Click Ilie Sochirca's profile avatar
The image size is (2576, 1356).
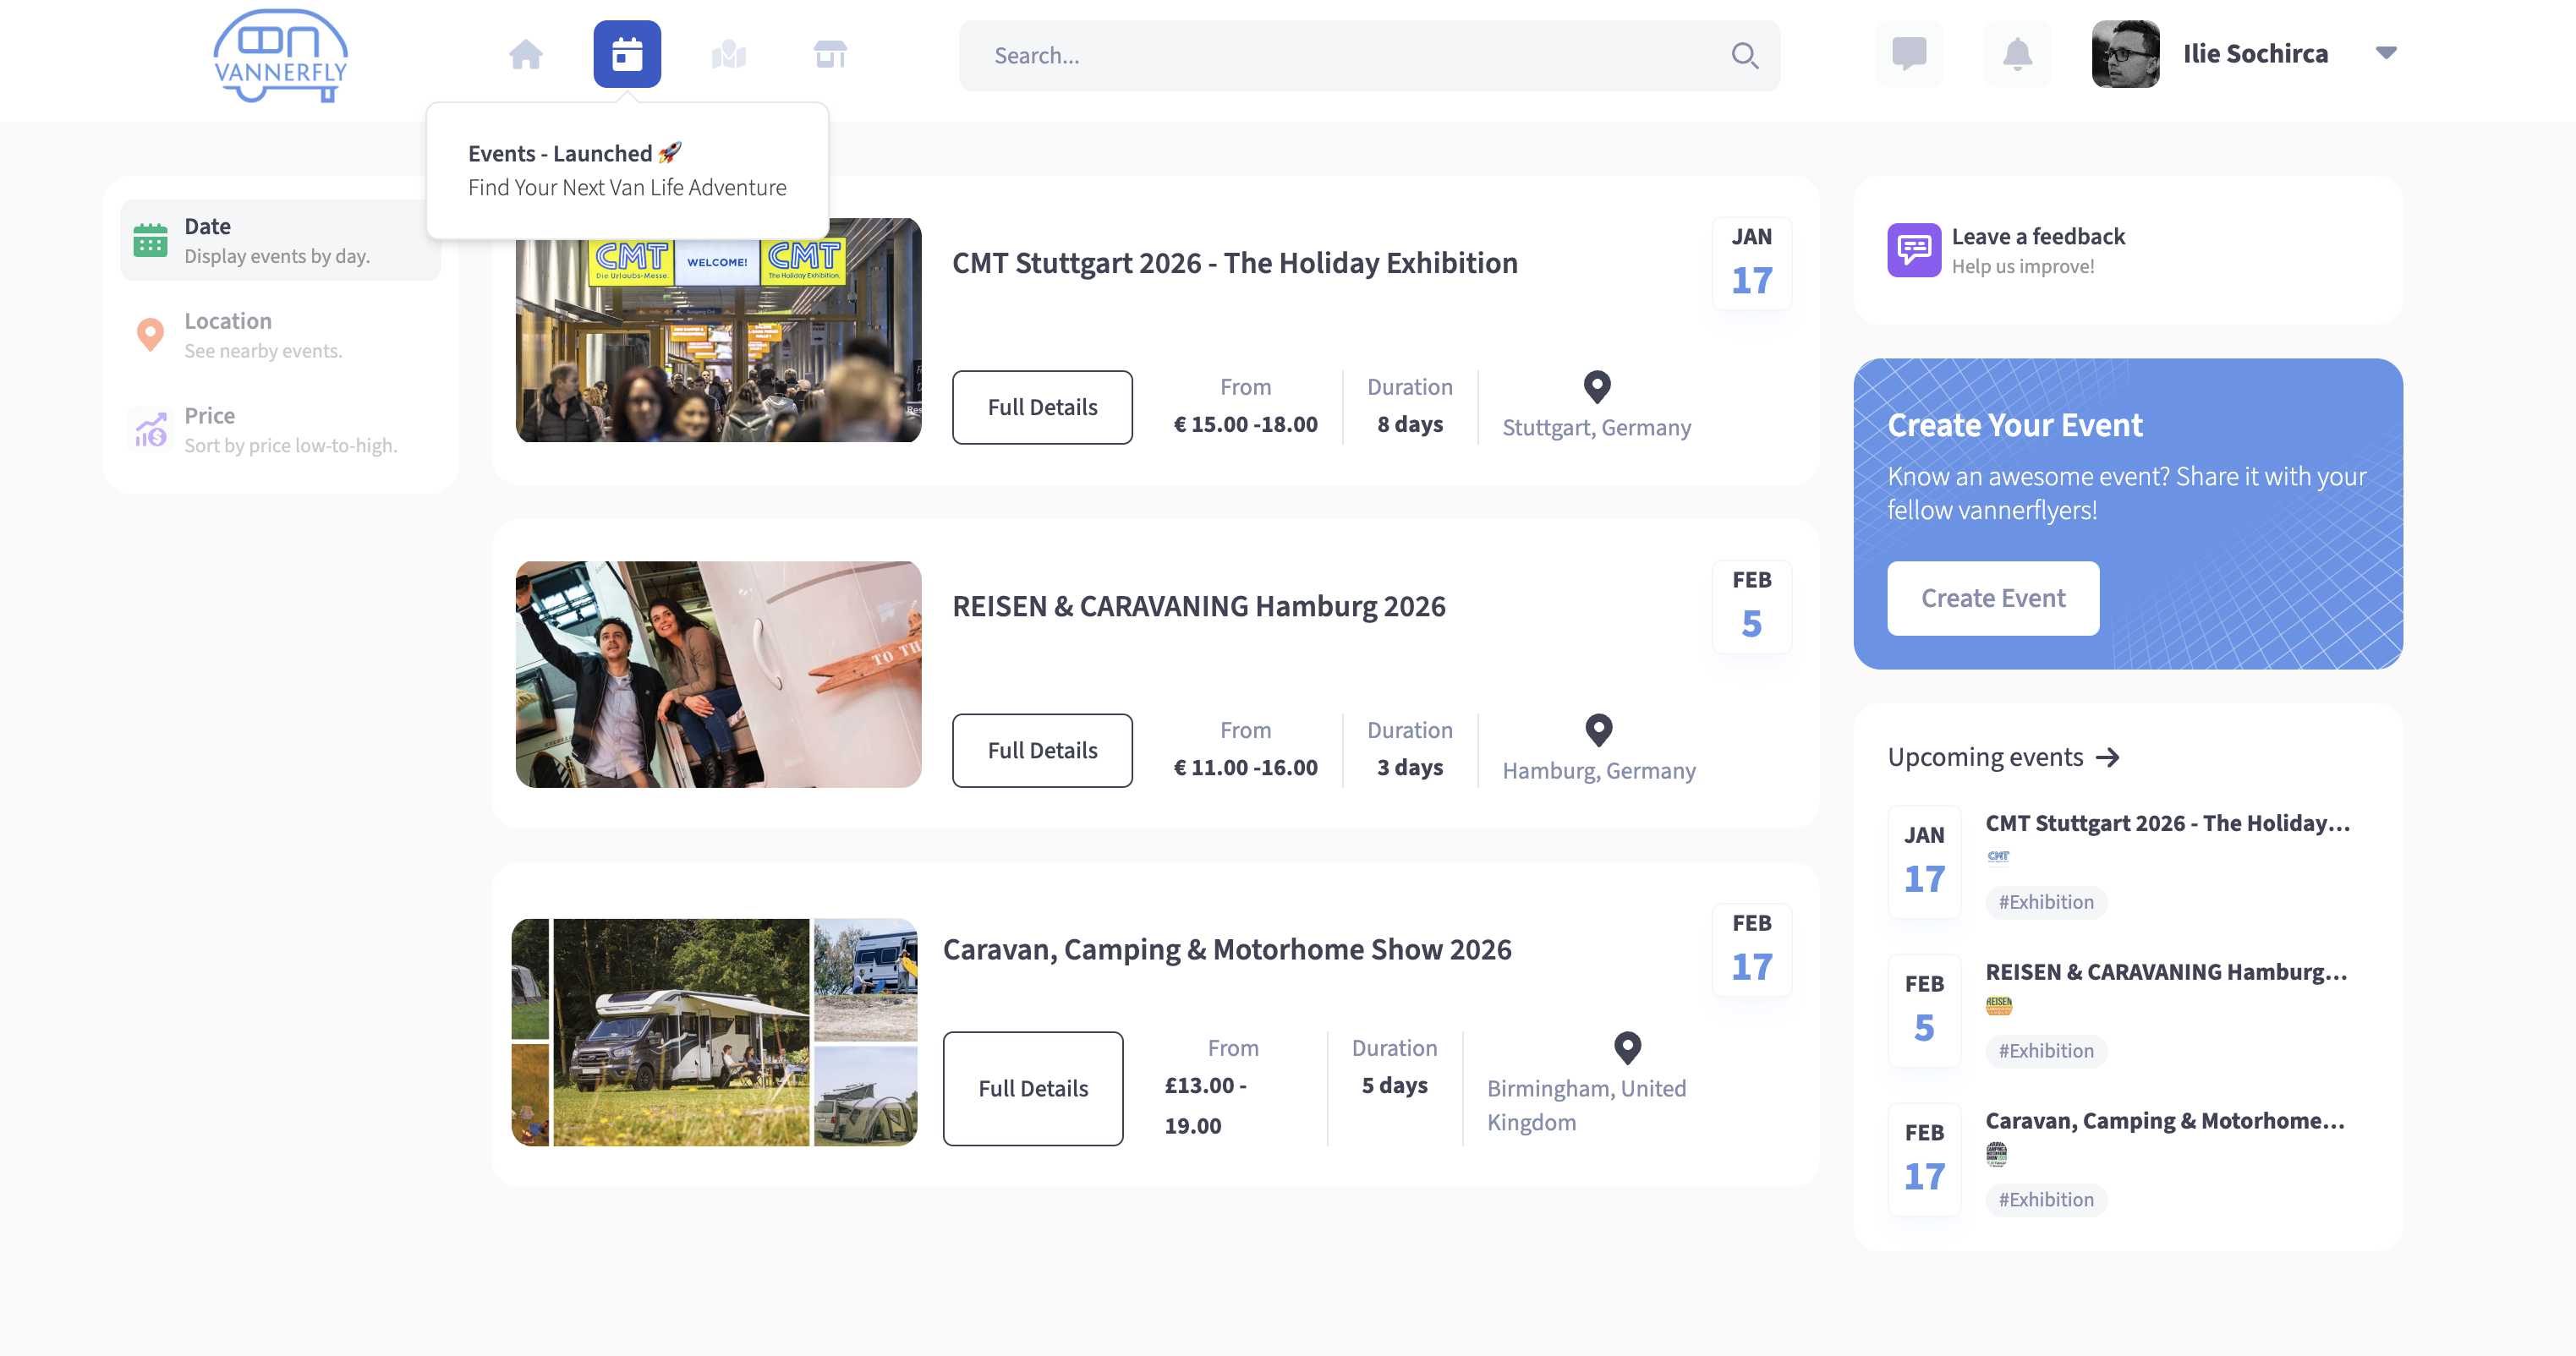pyautogui.click(x=2126, y=53)
